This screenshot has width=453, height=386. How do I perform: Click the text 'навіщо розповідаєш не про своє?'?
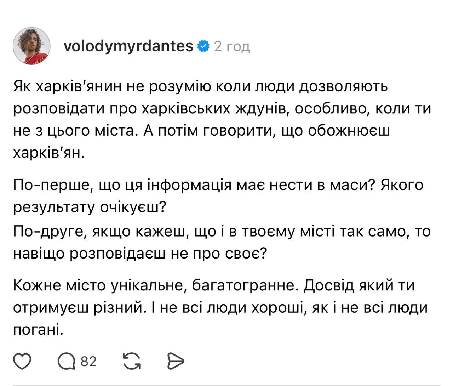(139, 254)
